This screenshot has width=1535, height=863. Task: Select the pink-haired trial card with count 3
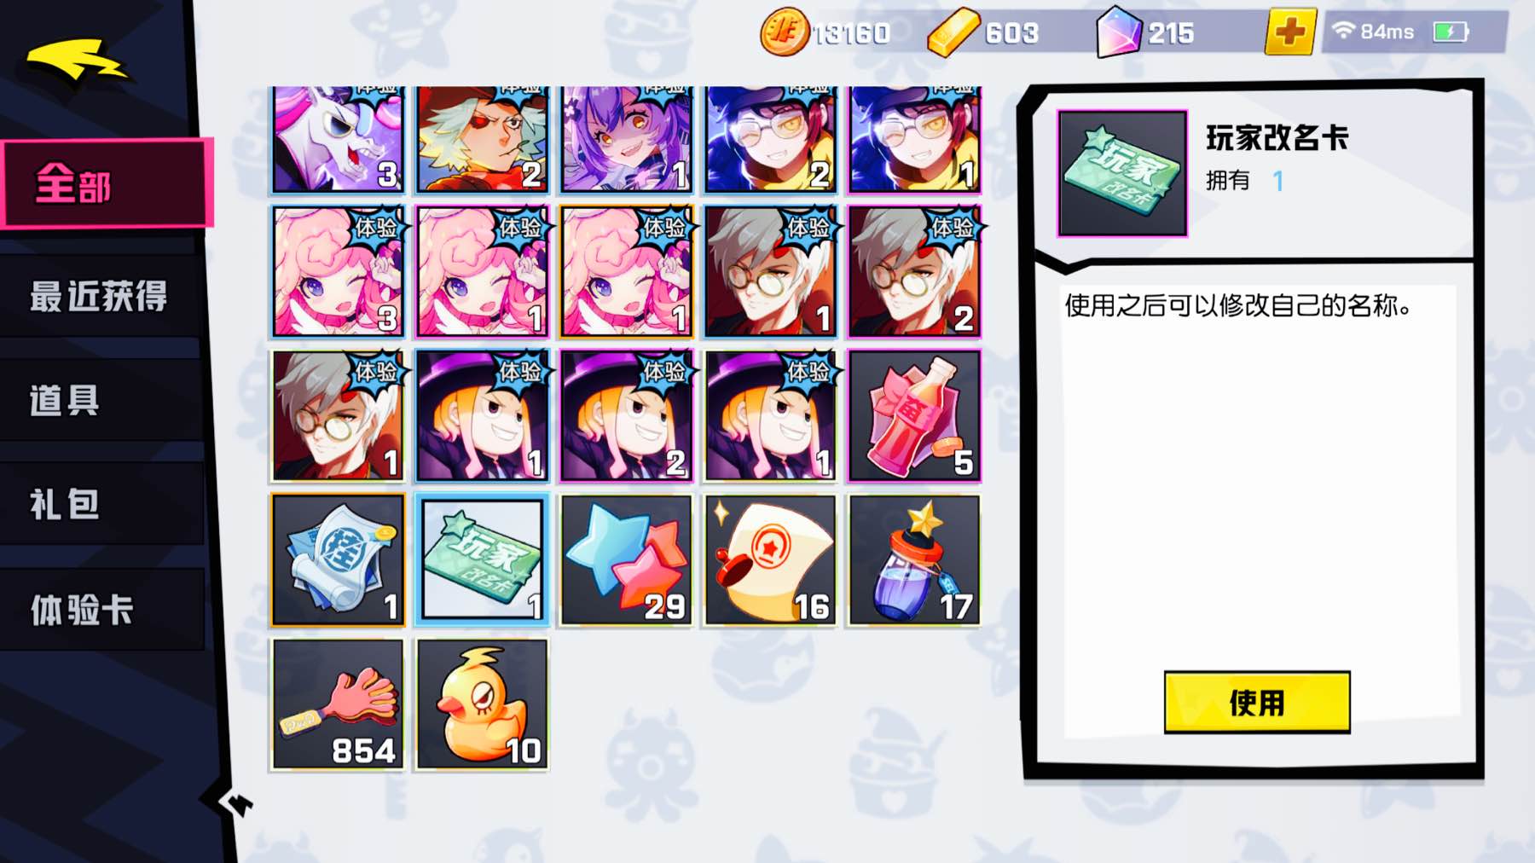(339, 272)
